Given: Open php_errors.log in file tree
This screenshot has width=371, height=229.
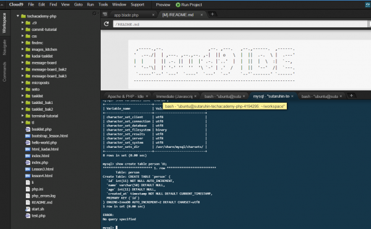Looking at the screenshot, I should [43, 196].
